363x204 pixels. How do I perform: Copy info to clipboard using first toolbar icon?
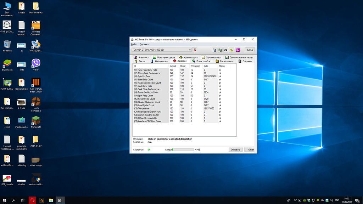click(214, 50)
